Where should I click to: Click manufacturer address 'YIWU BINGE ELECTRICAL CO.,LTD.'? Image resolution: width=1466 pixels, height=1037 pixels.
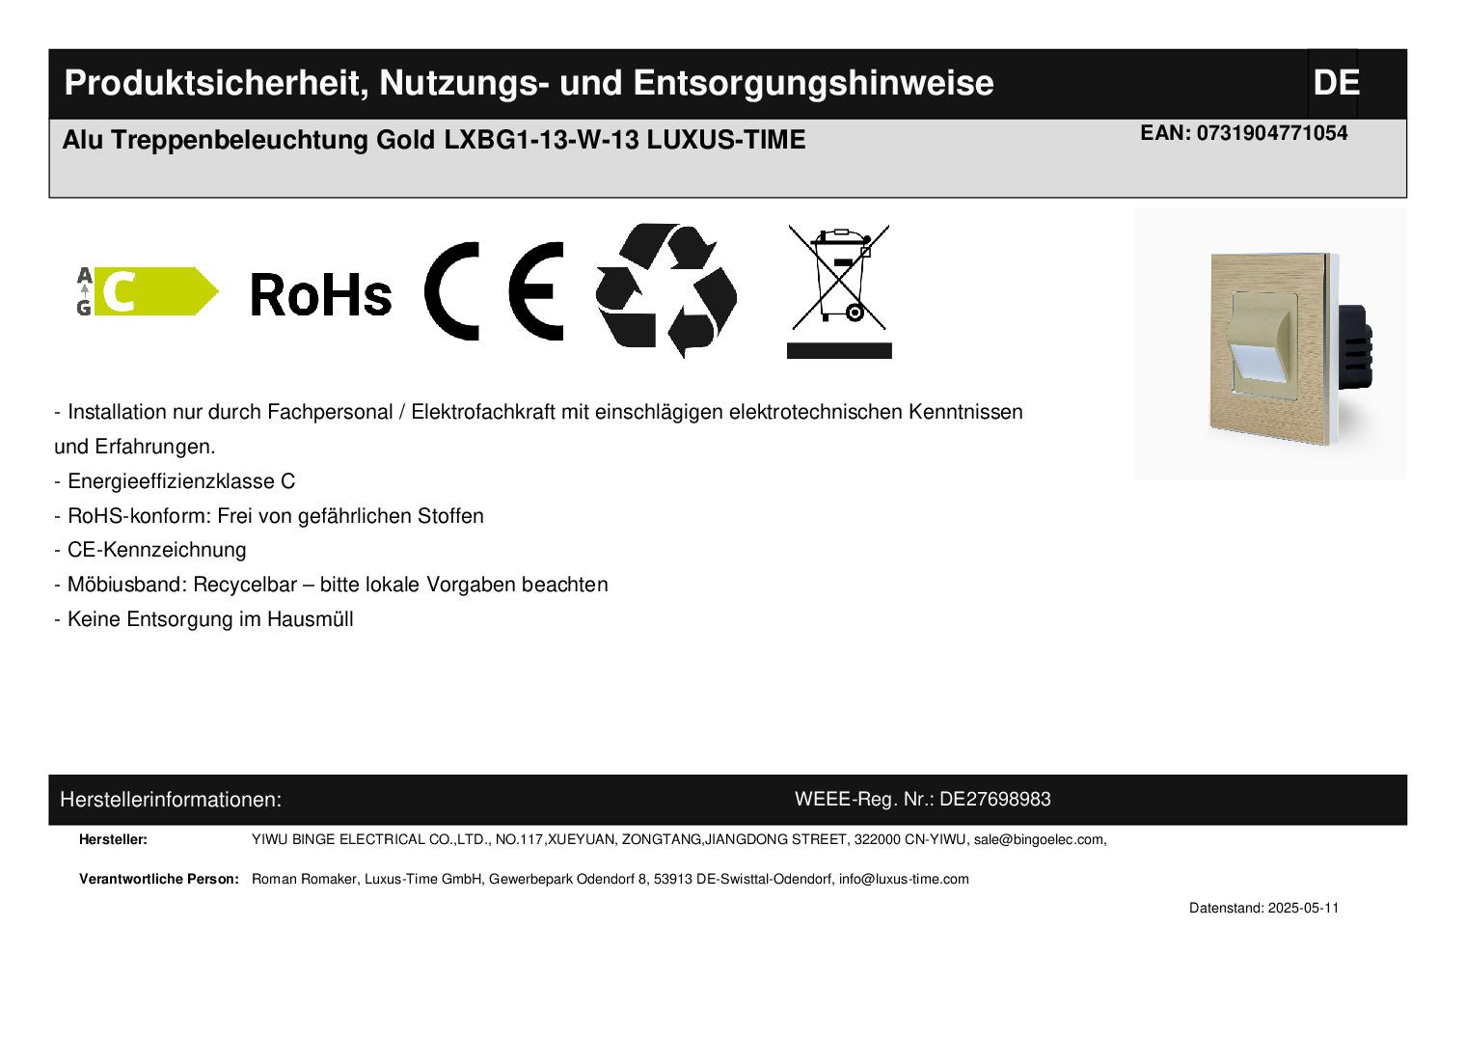679,839
